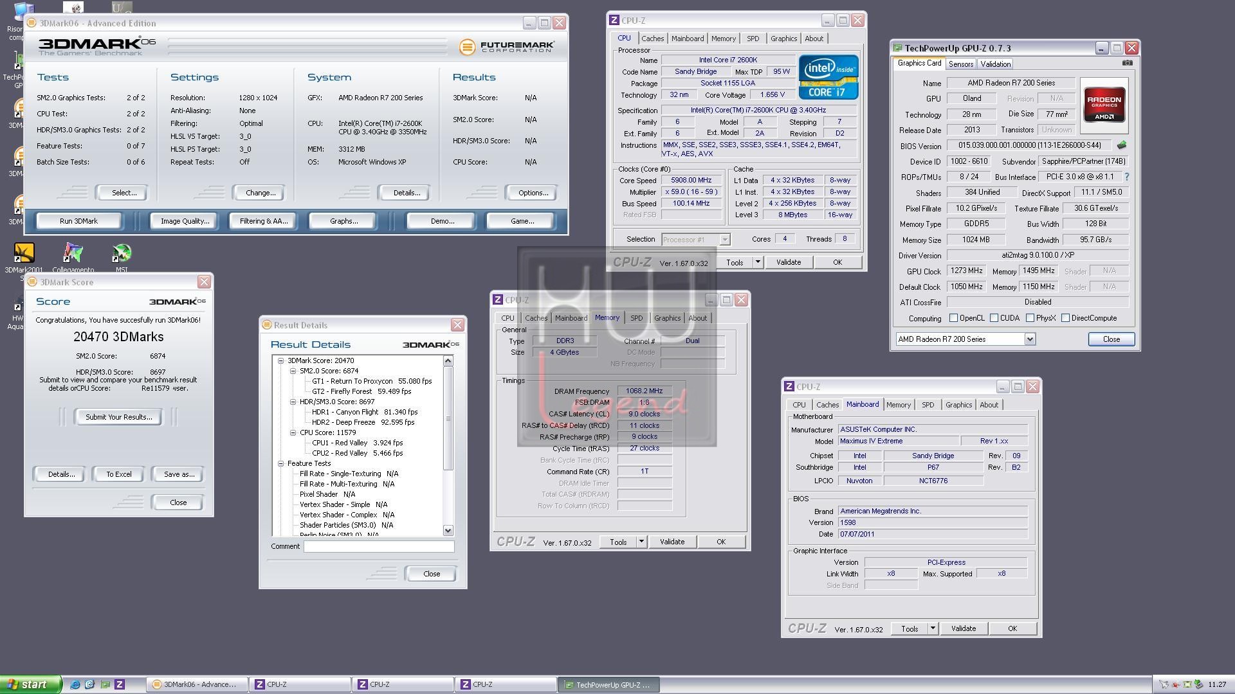Close the Result Details window with the X
The width and height of the screenshot is (1235, 694).
(x=457, y=325)
